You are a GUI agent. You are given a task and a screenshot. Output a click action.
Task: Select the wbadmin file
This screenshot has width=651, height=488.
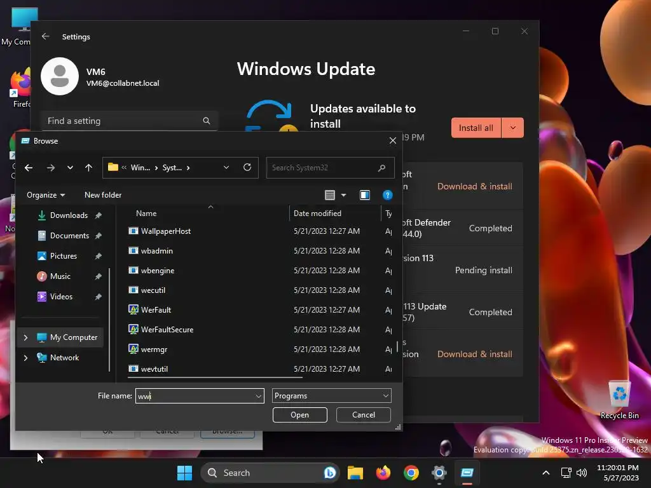point(156,250)
